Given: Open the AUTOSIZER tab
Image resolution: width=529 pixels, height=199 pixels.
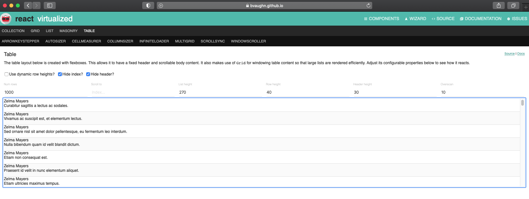Looking at the screenshot, I should 55,41.
